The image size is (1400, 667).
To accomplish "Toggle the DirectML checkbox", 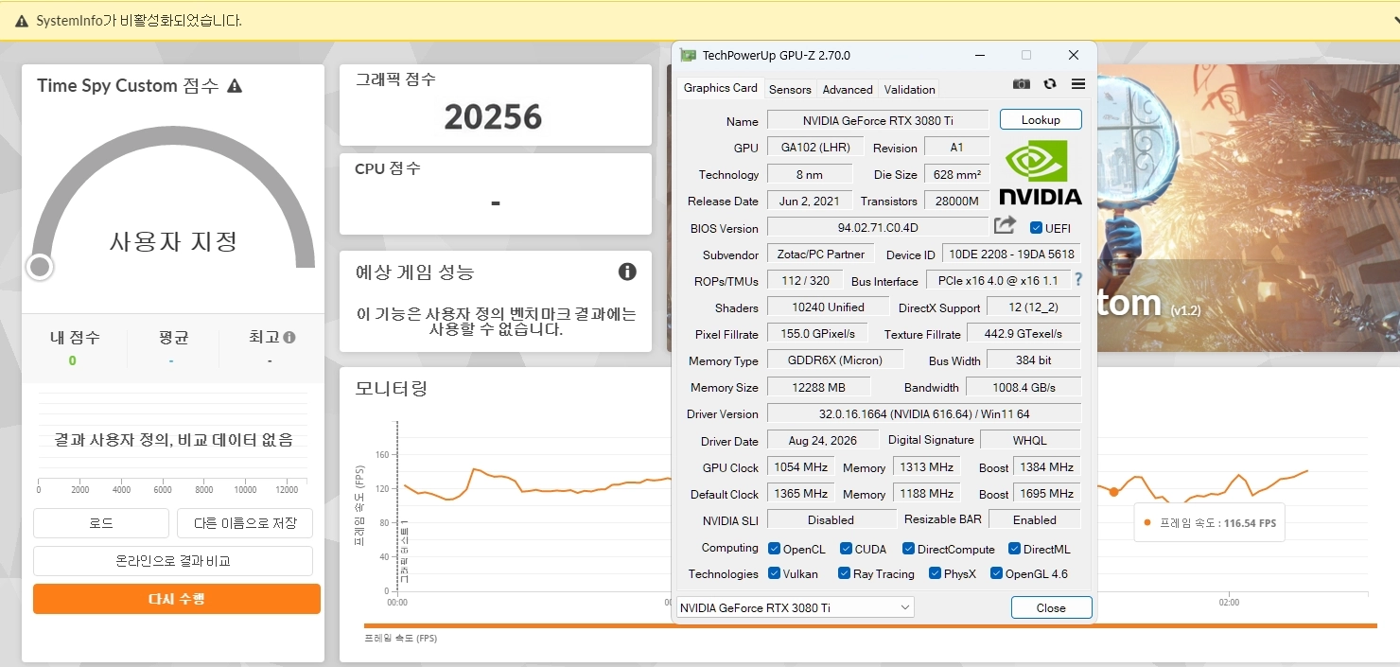I will pos(1014,549).
